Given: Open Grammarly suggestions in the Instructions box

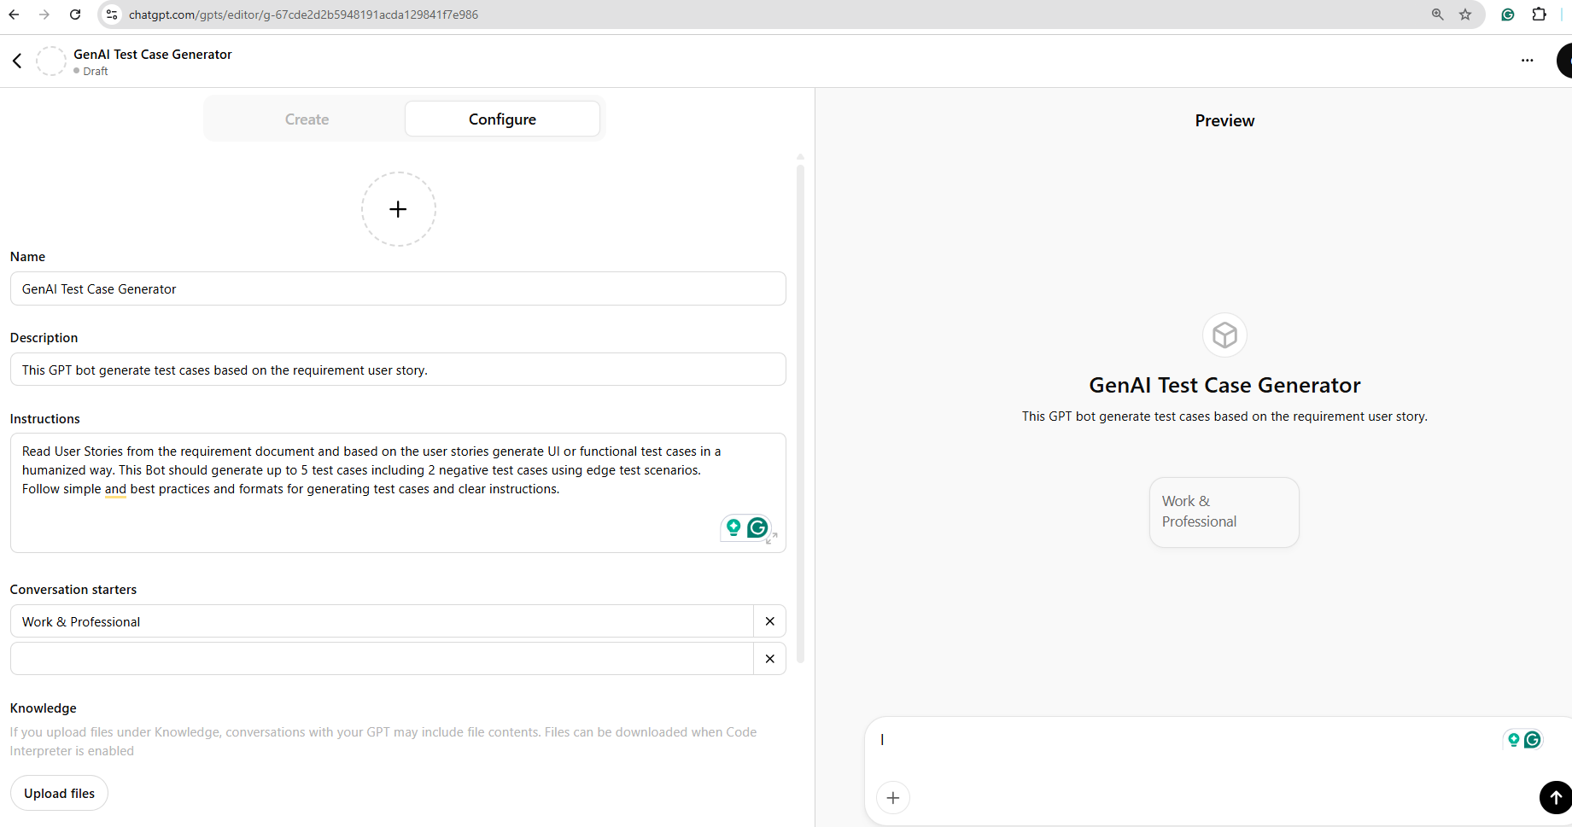Looking at the screenshot, I should (x=757, y=528).
